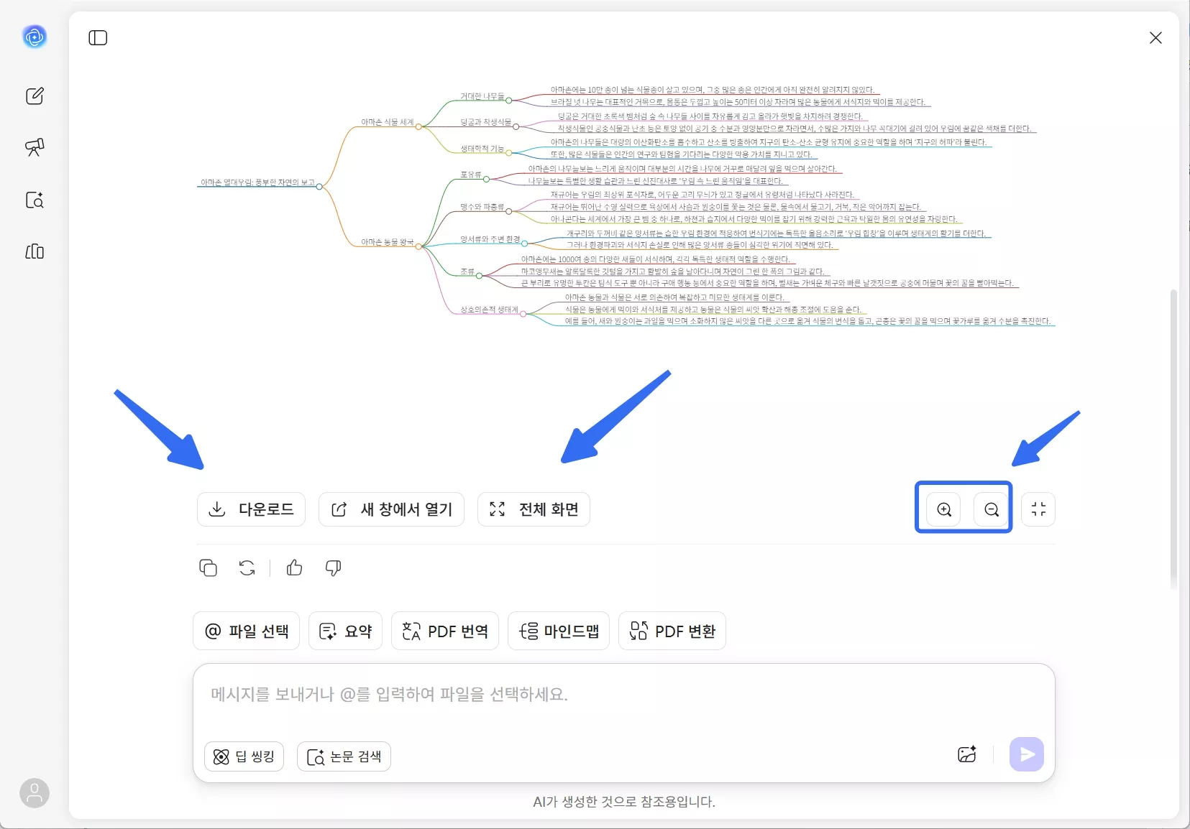Click the exit fit-view icon beside zoom controls

coord(1038,509)
